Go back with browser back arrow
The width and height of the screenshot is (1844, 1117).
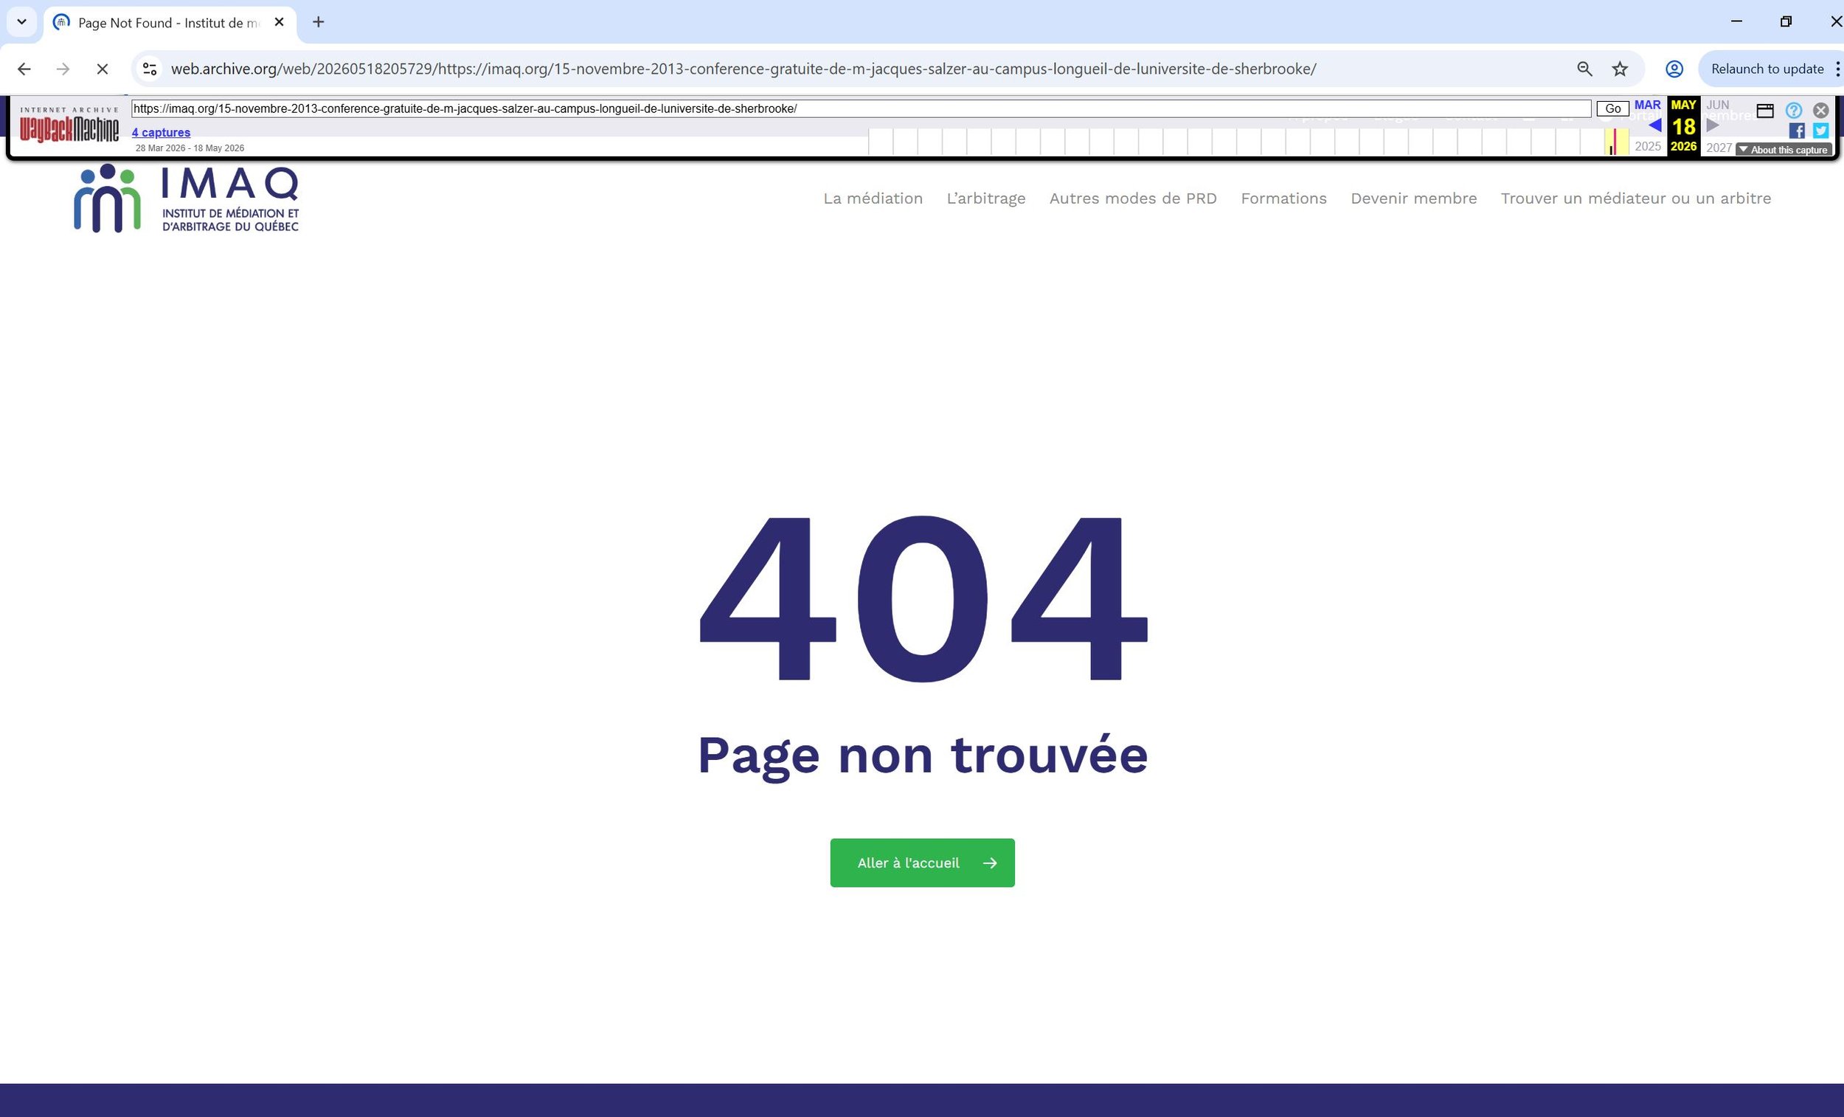[24, 69]
